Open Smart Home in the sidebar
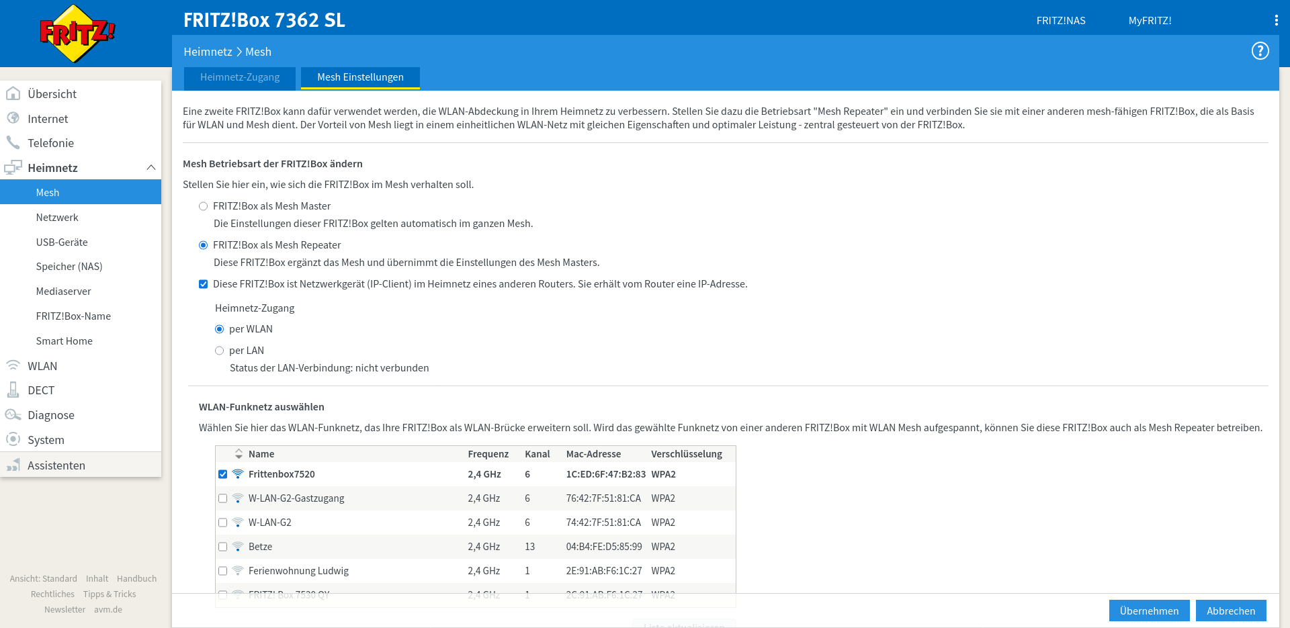Image resolution: width=1290 pixels, height=628 pixels. click(81, 341)
